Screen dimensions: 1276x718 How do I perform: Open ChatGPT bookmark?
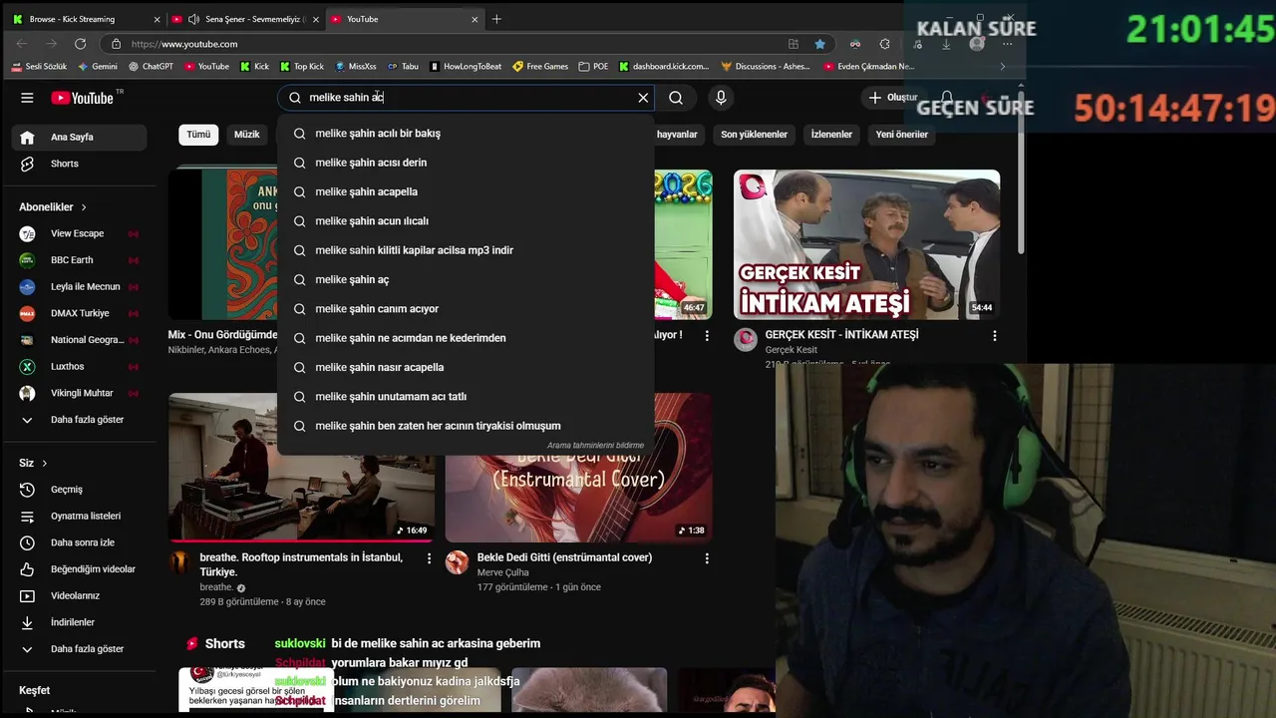[x=151, y=67]
